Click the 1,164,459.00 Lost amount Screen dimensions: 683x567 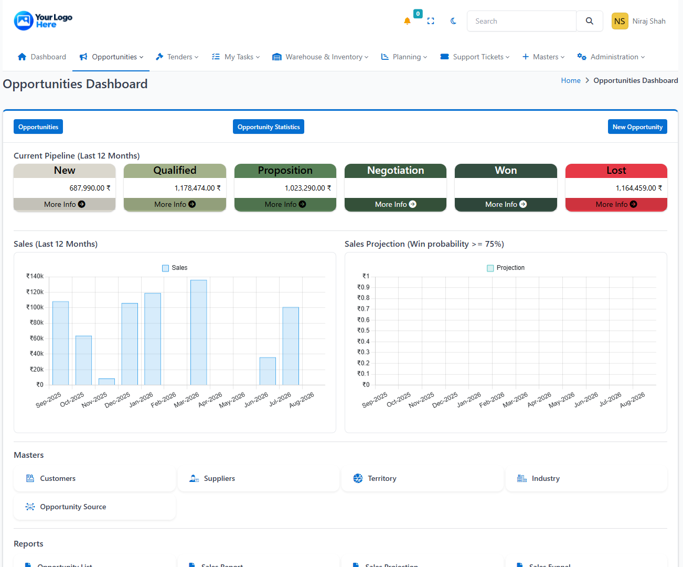639,188
